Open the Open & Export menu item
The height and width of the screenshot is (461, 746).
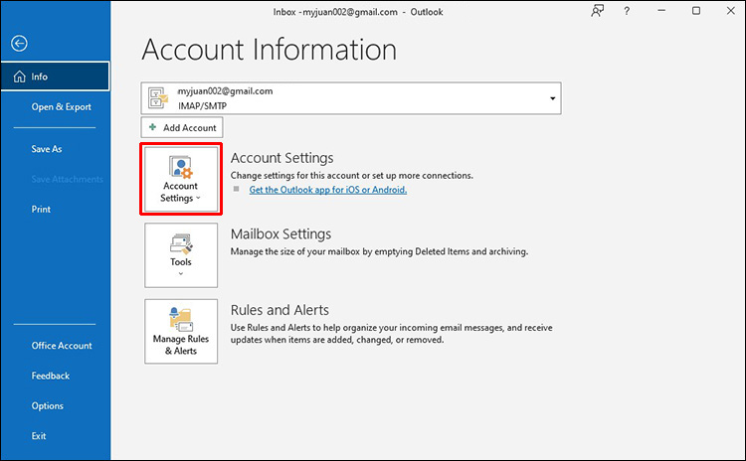coord(61,106)
